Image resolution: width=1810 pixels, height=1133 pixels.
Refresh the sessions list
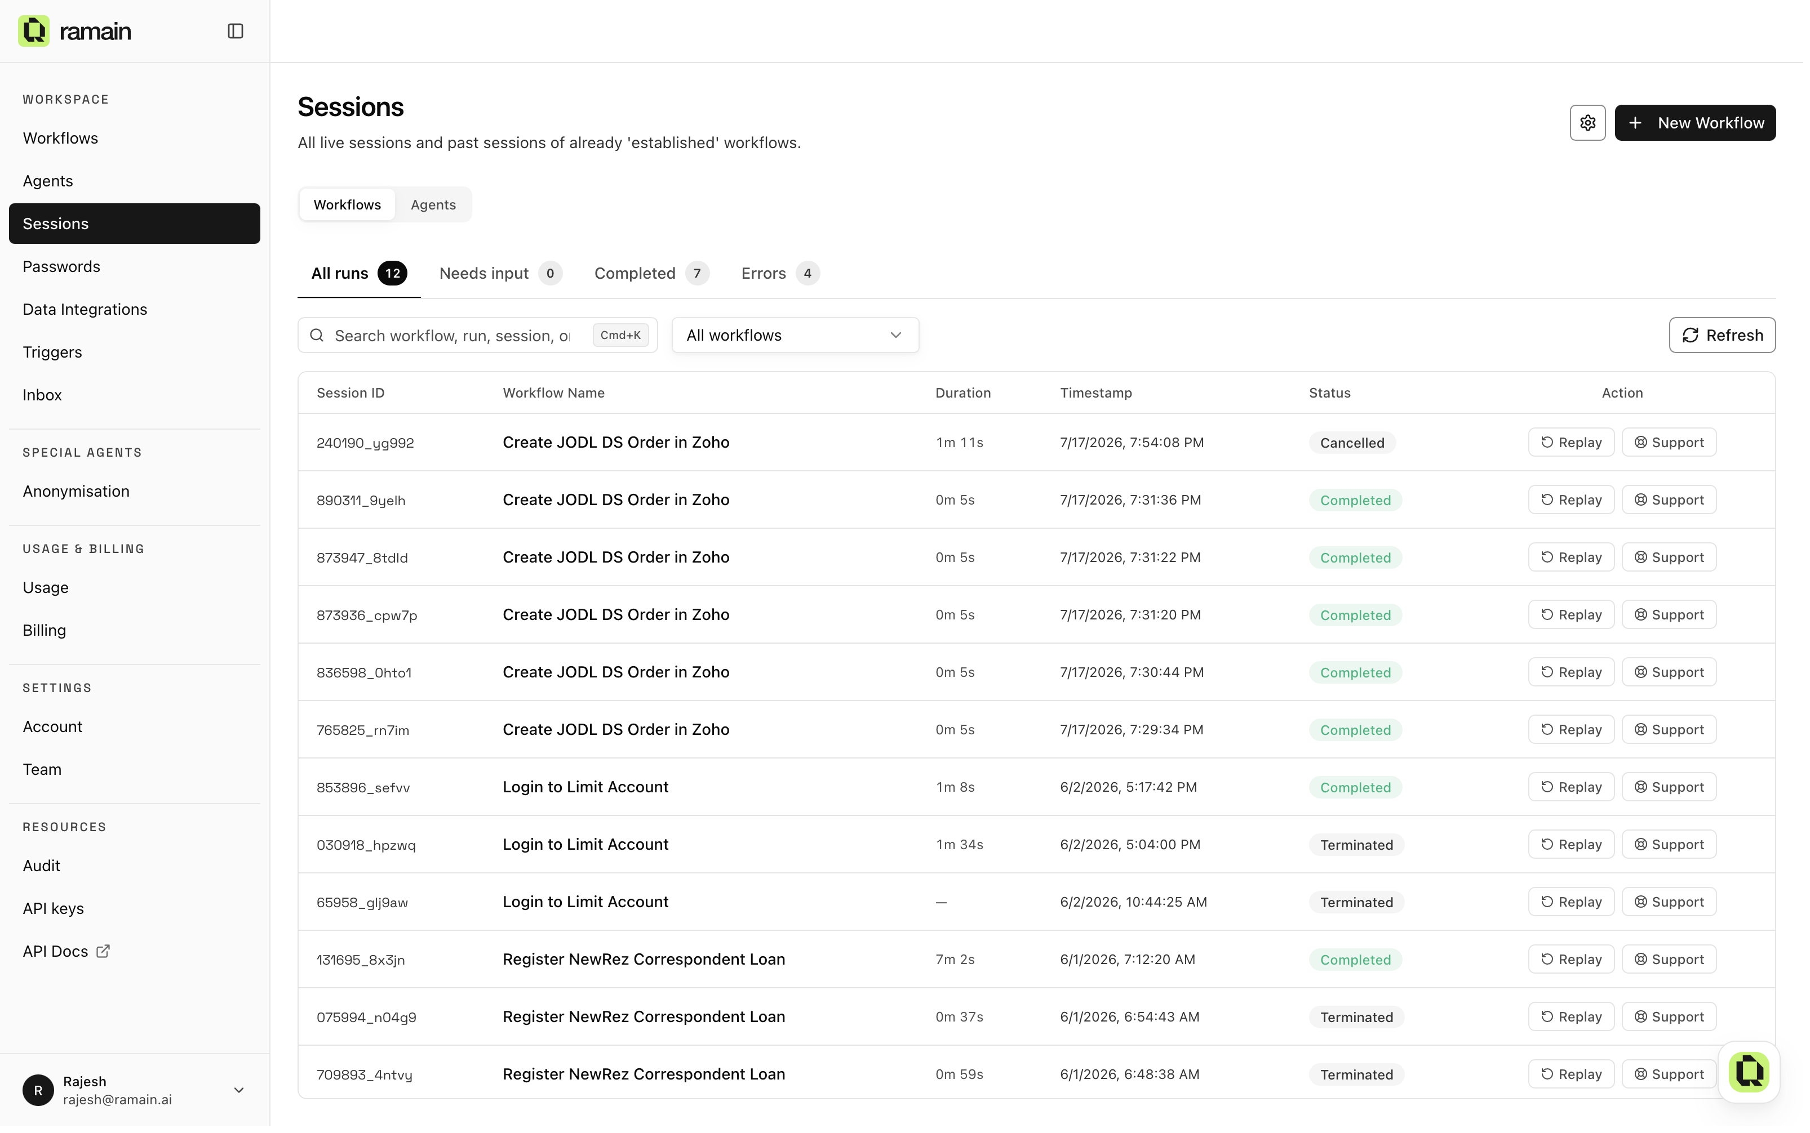pos(1722,335)
